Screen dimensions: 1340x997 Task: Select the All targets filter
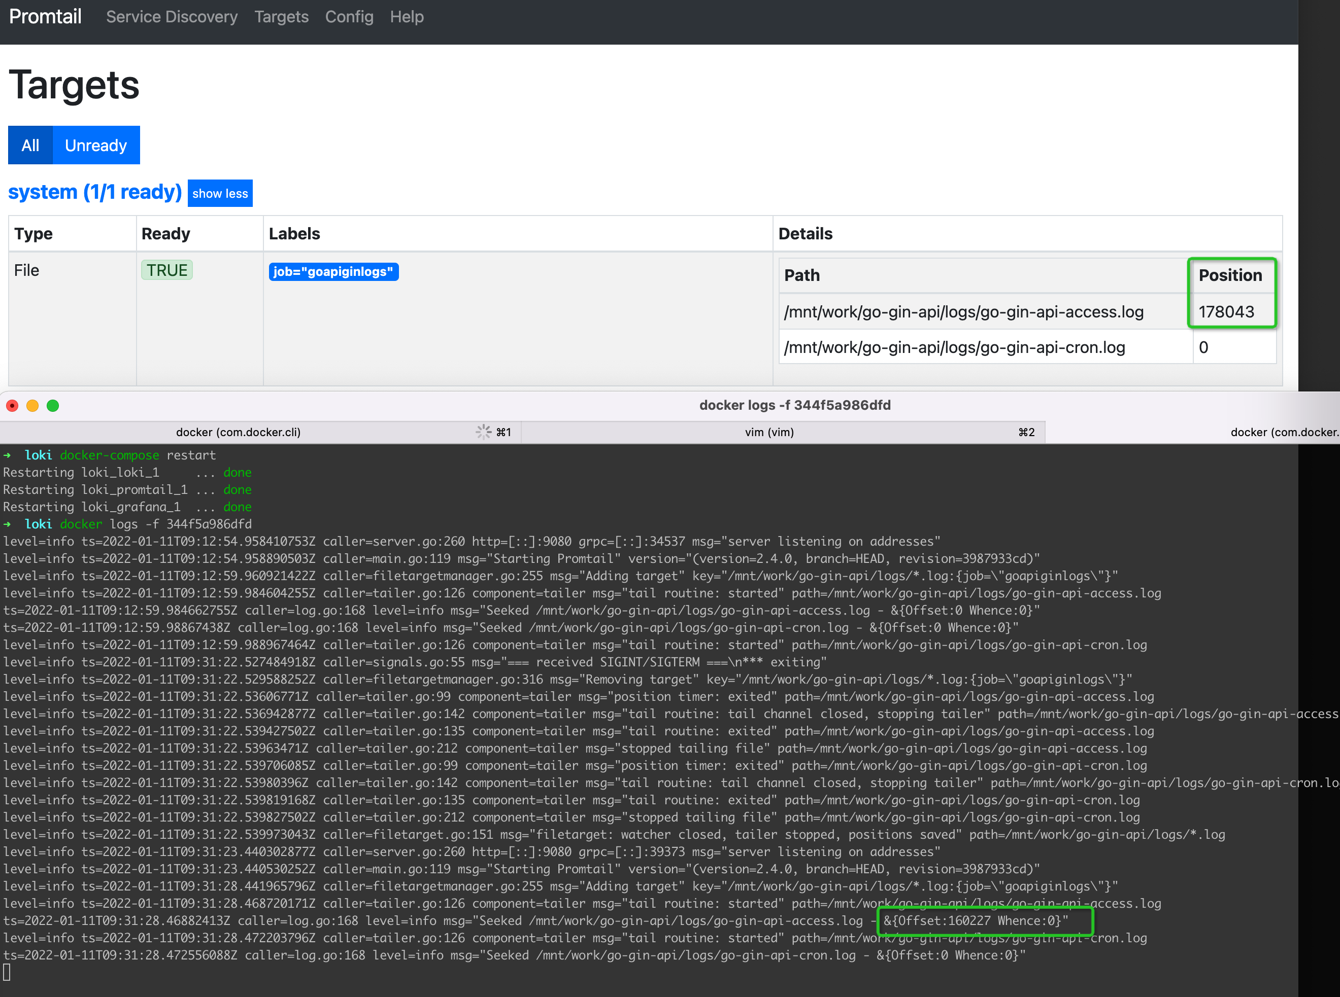[x=30, y=145]
